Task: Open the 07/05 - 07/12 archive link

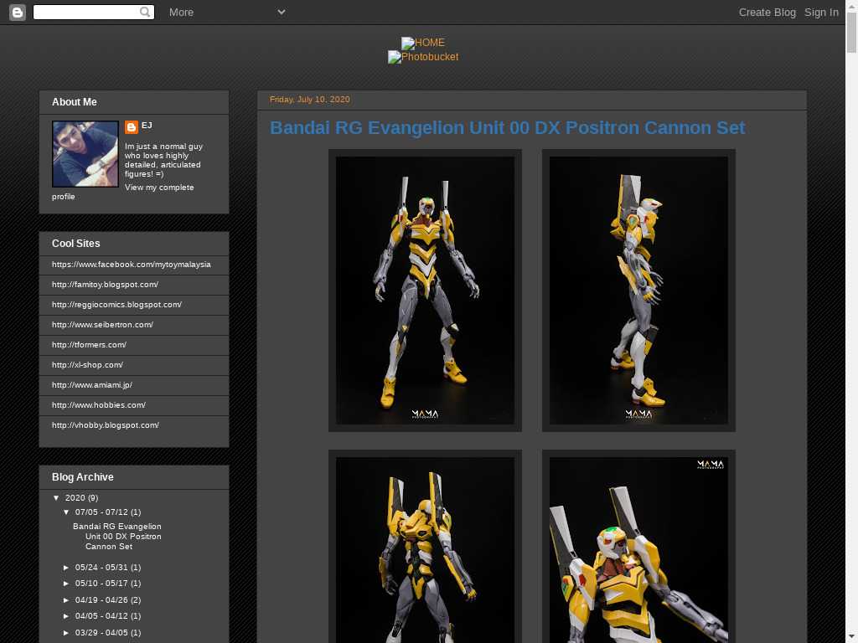Action: pyautogui.click(x=101, y=512)
